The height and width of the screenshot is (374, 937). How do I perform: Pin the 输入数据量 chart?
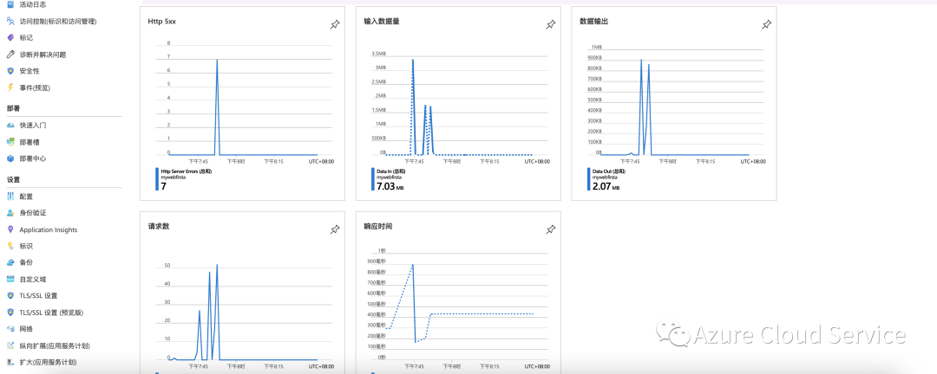[550, 24]
